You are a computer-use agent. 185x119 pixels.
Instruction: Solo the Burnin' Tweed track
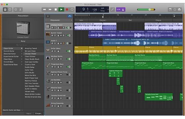point(55,35)
